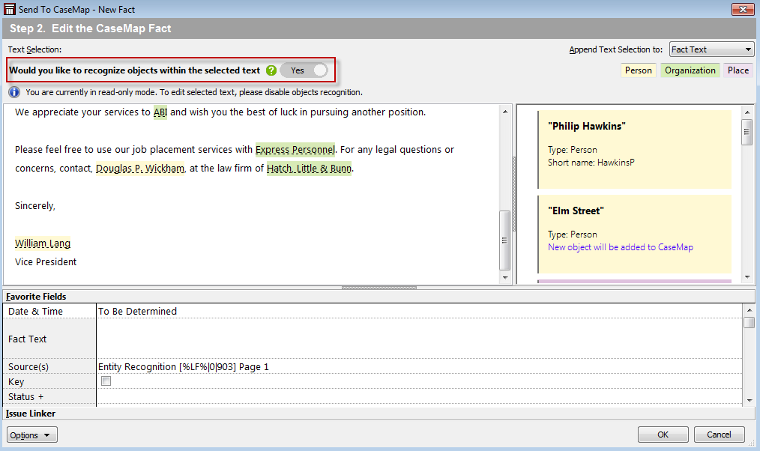This screenshot has width=760, height=451.
Task: Click the Place legend swatch
Action: click(x=738, y=70)
